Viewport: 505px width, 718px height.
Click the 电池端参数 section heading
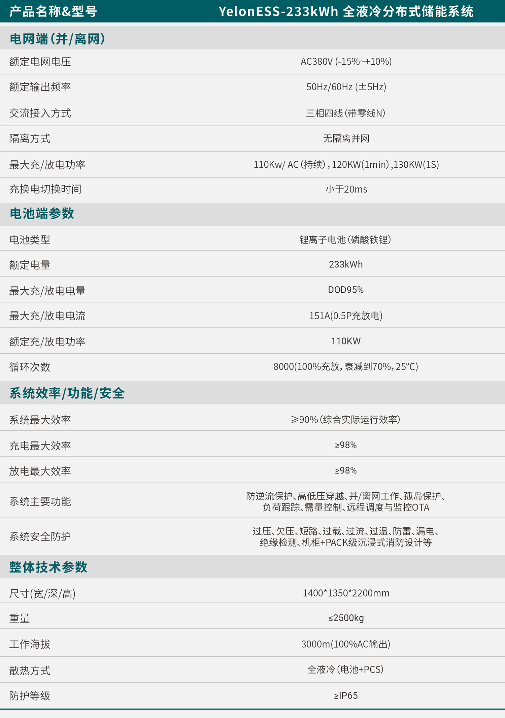click(42, 214)
